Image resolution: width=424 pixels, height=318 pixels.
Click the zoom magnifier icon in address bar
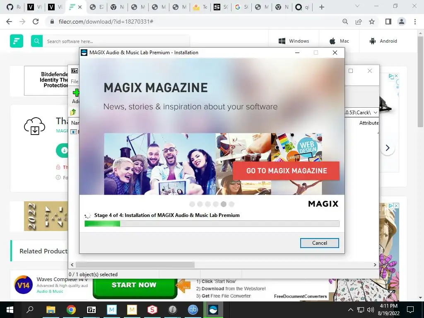click(345, 22)
